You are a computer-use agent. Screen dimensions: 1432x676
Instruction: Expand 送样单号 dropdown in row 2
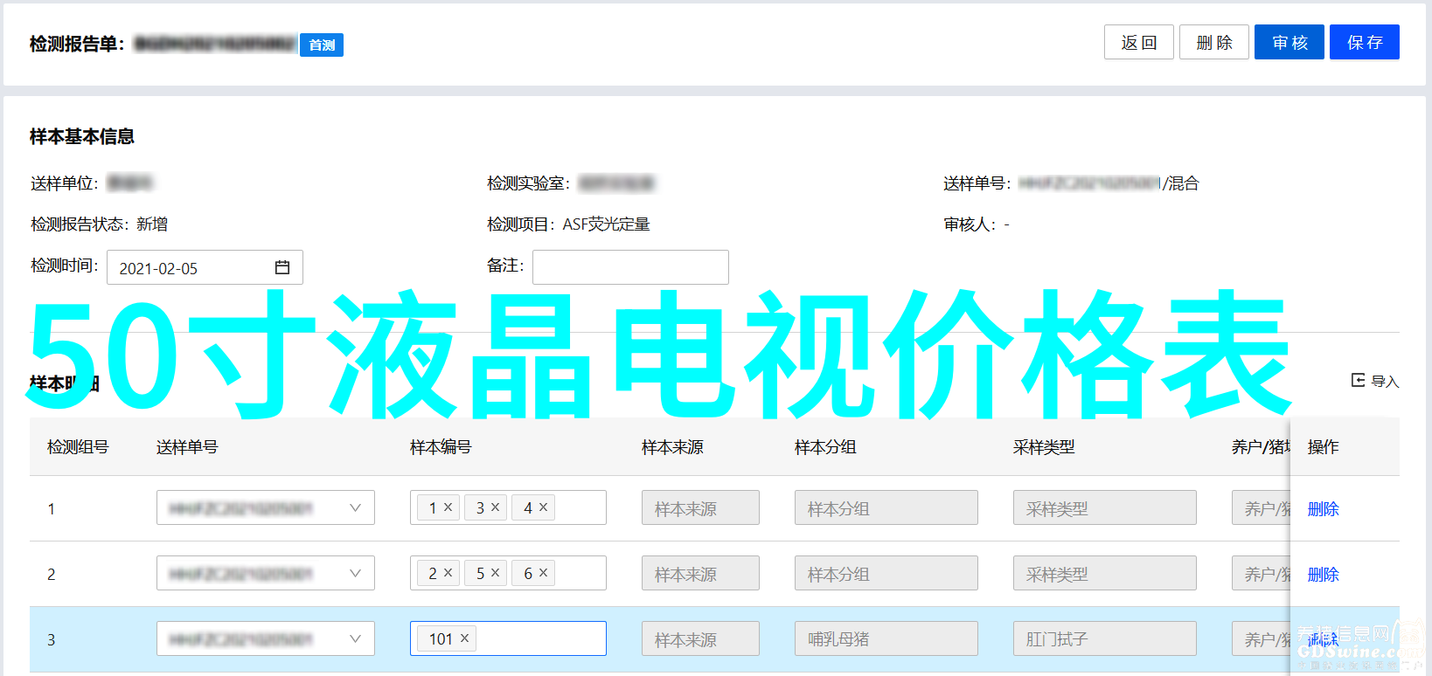tap(355, 573)
